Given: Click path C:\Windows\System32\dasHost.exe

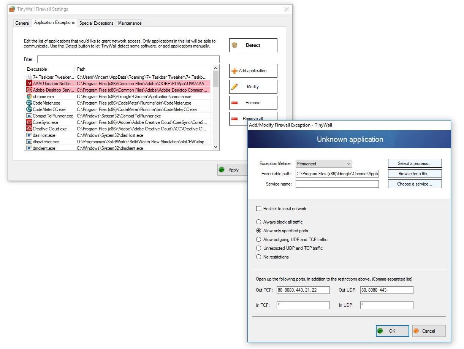Looking at the screenshot, I should click(110, 135).
